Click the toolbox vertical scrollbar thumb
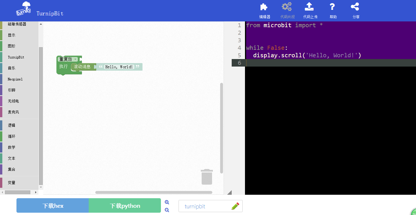 (41, 116)
